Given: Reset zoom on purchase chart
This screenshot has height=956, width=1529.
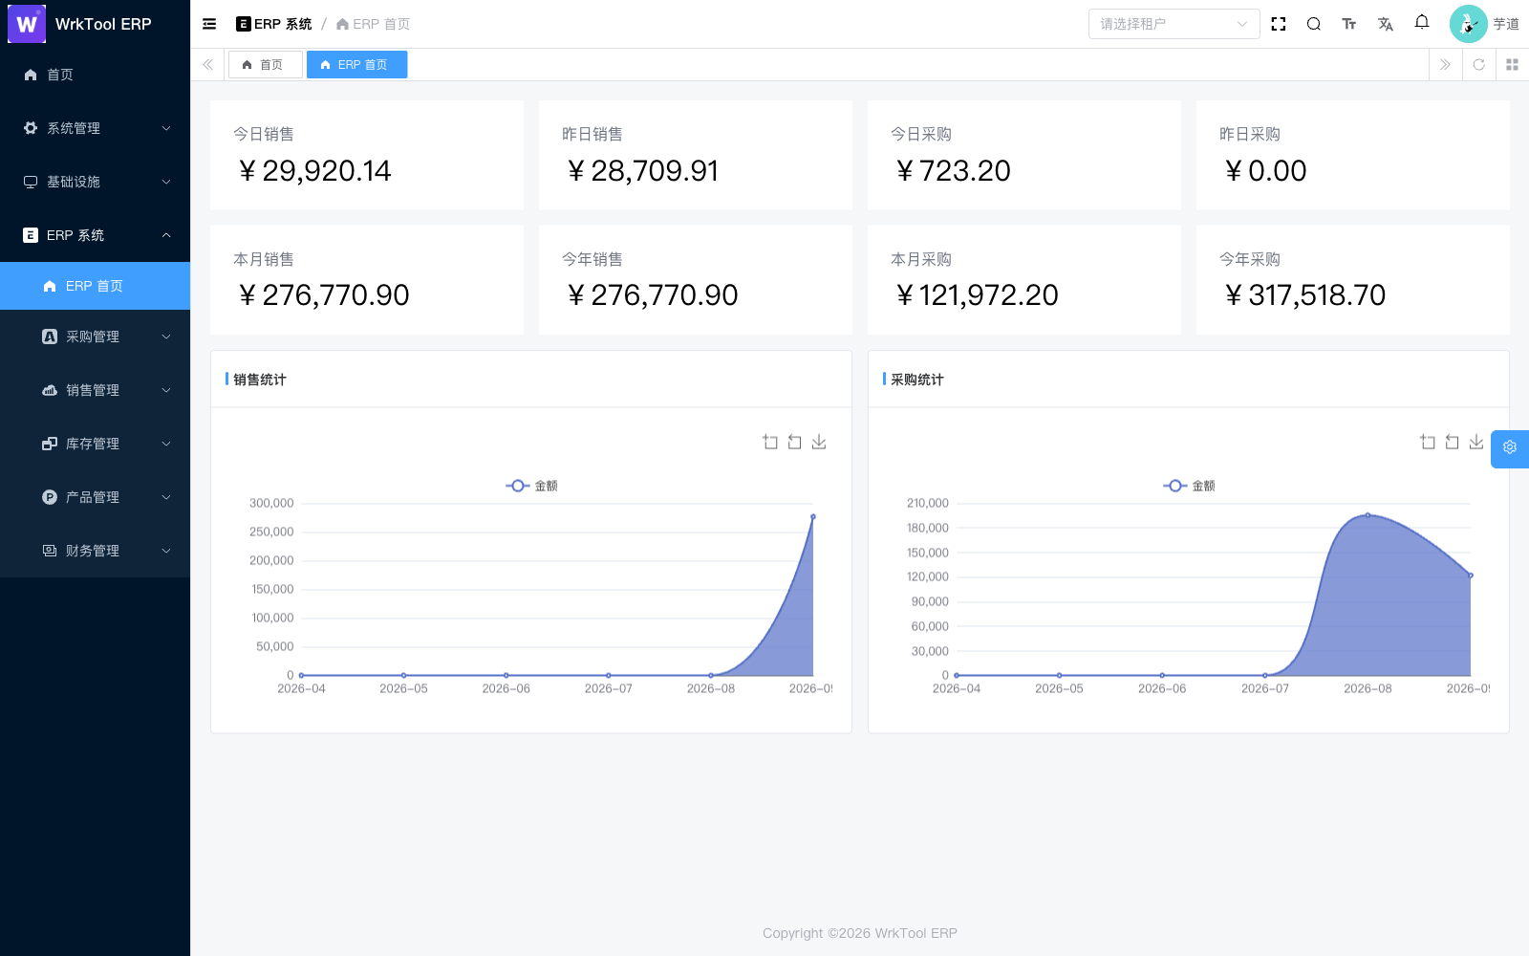Looking at the screenshot, I should click(x=1452, y=442).
